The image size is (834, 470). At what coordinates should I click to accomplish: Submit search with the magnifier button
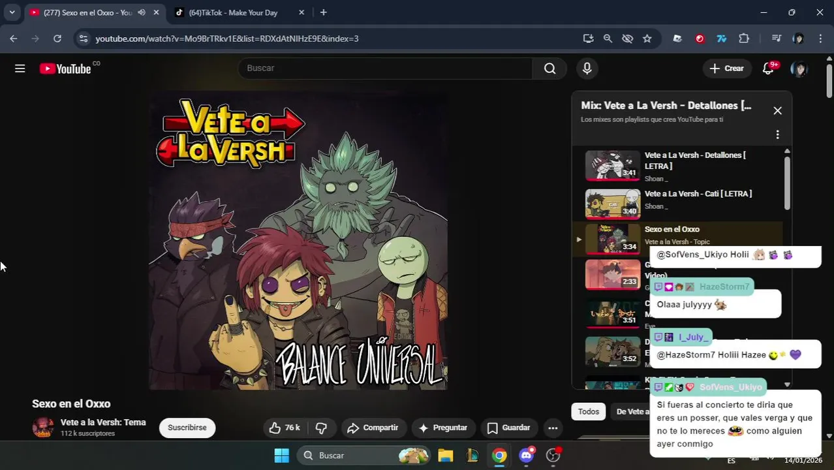pyautogui.click(x=549, y=69)
